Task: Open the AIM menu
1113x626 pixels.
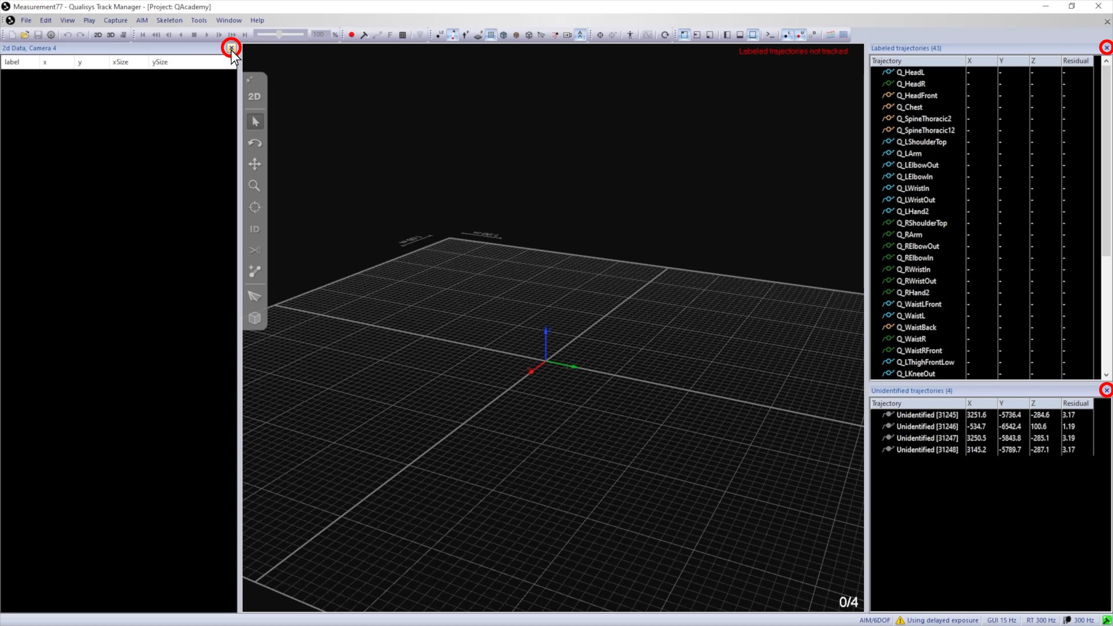Action: point(141,20)
